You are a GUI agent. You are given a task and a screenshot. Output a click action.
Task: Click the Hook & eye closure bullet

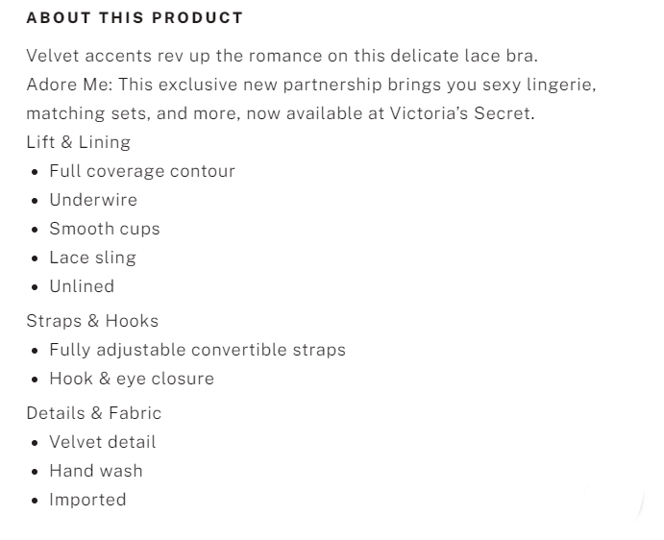pos(132,379)
